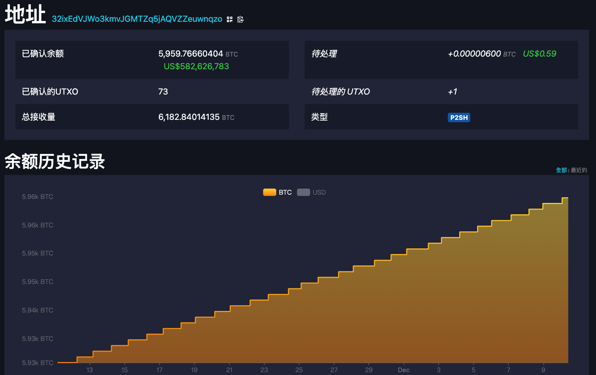Click the 29 date tick on chart axis
Screen dimensions: 596x375
tap(369, 370)
